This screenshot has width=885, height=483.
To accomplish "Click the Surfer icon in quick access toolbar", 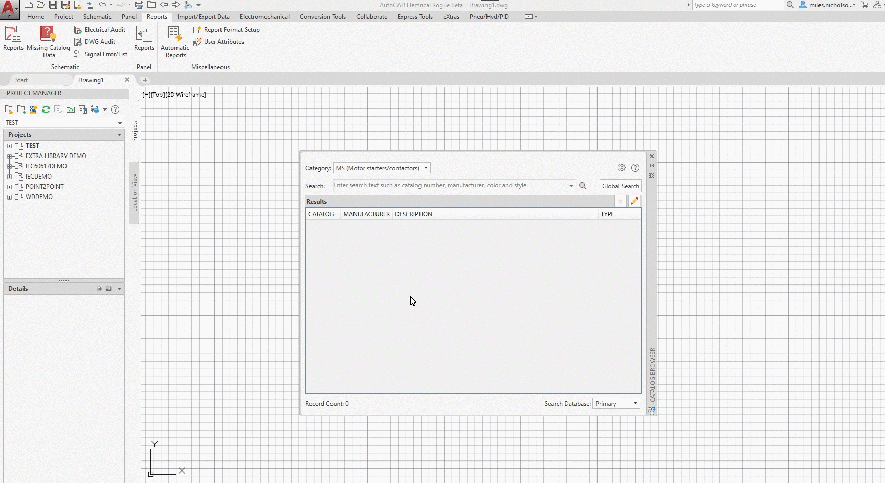I will 188,5.
